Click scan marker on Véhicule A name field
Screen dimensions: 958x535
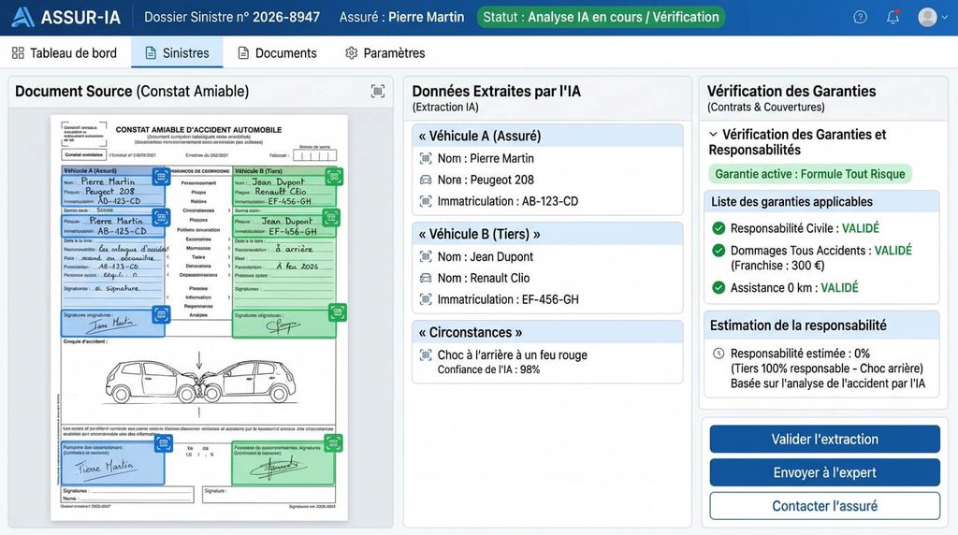(x=161, y=177)
